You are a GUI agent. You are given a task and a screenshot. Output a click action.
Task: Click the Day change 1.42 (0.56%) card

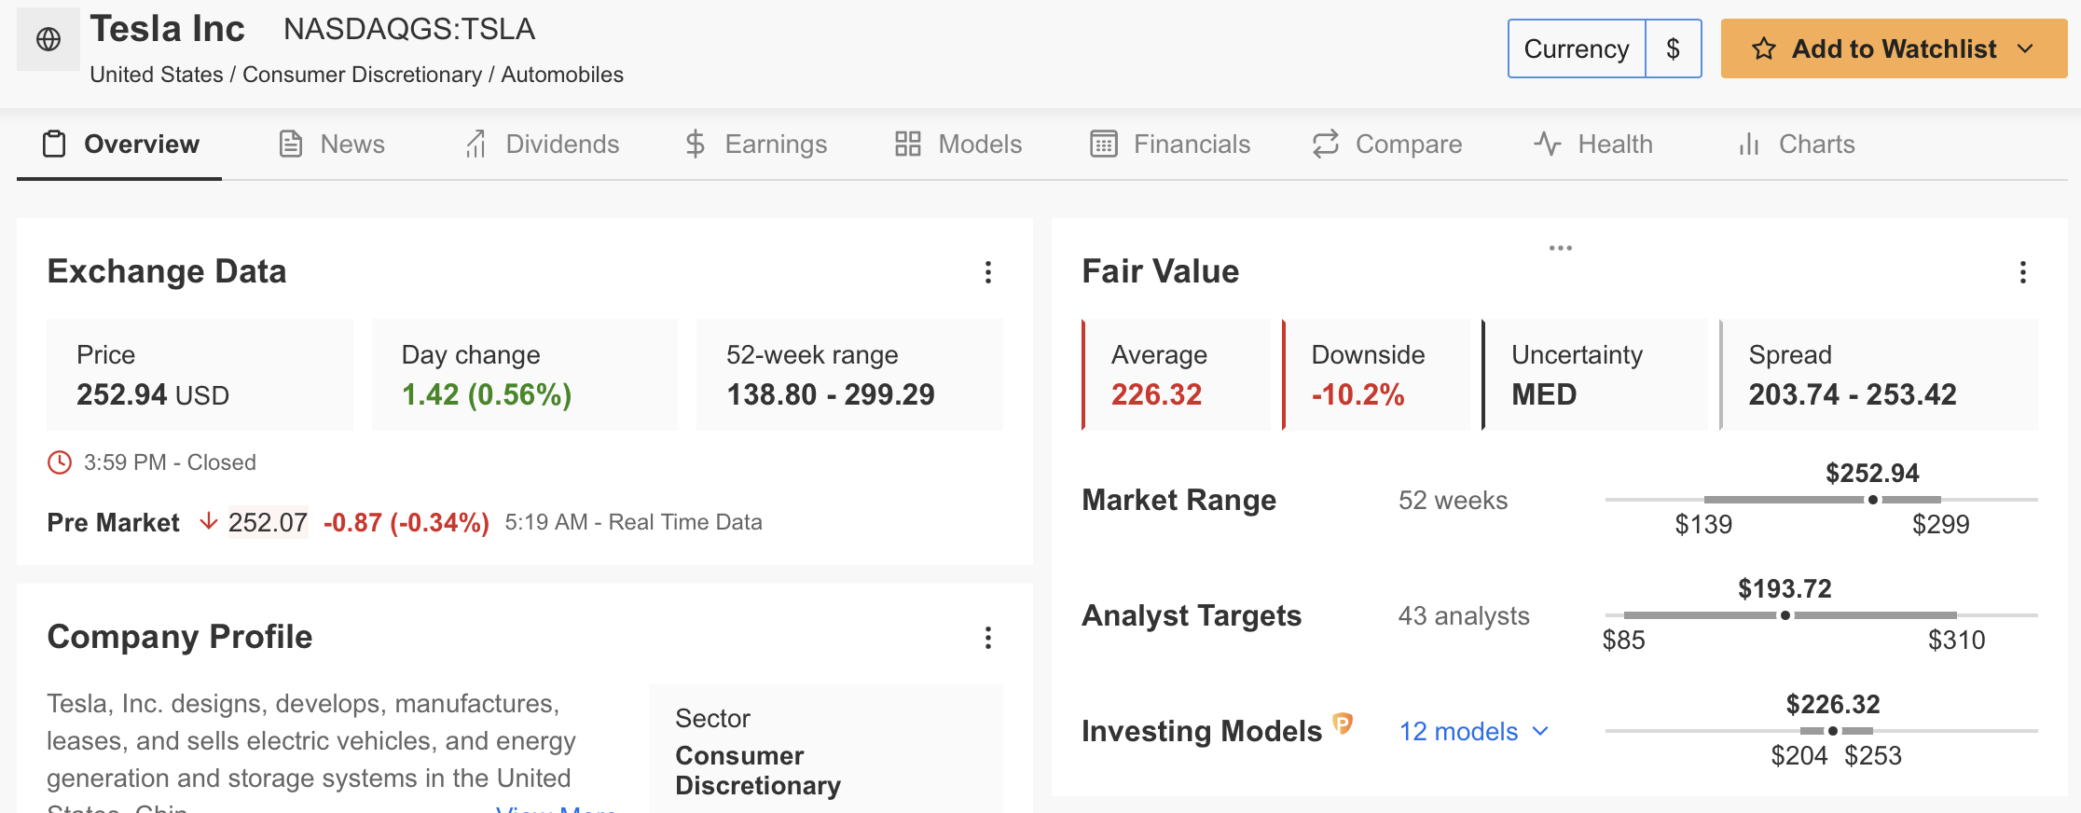(x=525, y=375)
